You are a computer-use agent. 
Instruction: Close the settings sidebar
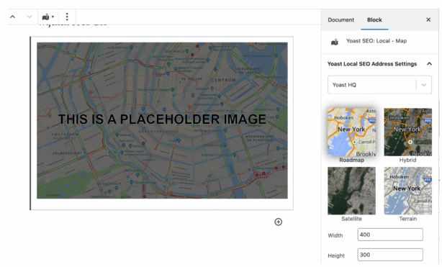pyautogui.click(x=428, y=19)
